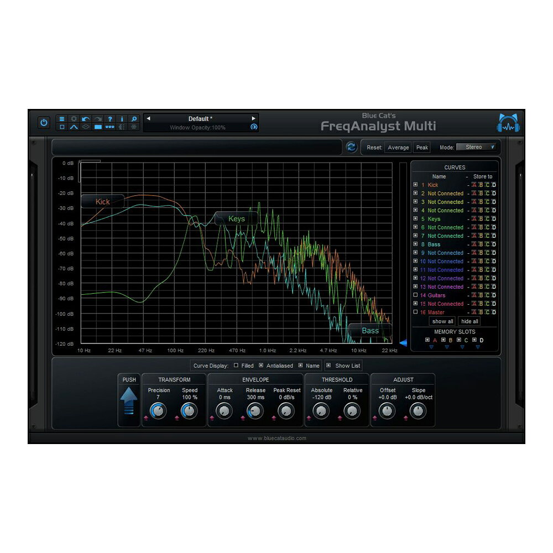
Task: Select the Keys curve in list
Action: click(x=434, y=218)
